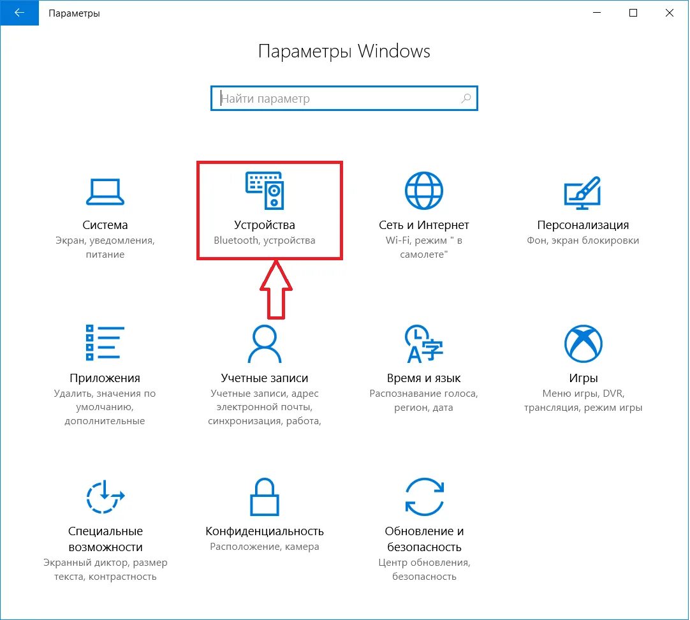Click the Время и язык heading
The width and height of the screenshot is (690, 620).
tap(424, 378)
